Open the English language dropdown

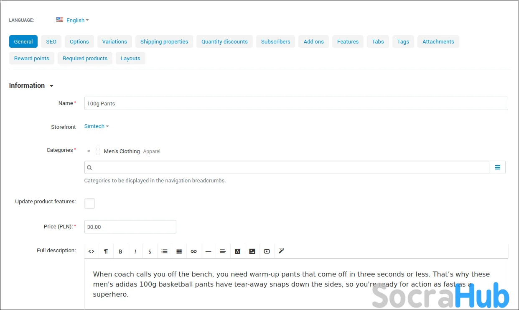(x=77, y=20)
